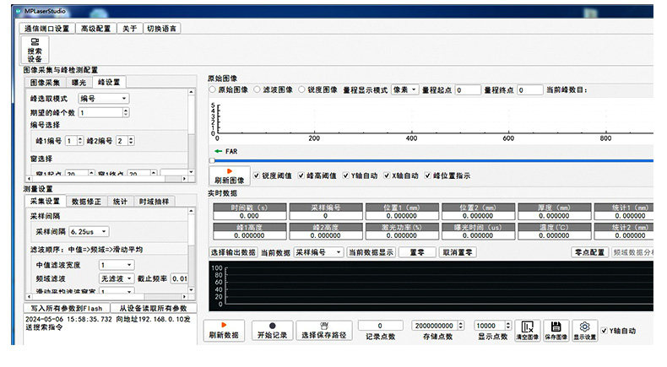Toggle the 锐度阈值 checkbox
The width and height of the screenshot is (667, 367).
tap(257, 175)
